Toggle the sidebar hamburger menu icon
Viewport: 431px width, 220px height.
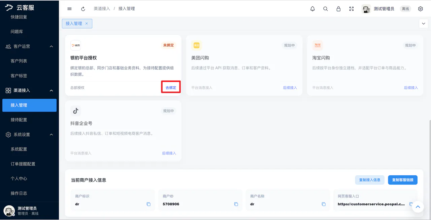69,9
